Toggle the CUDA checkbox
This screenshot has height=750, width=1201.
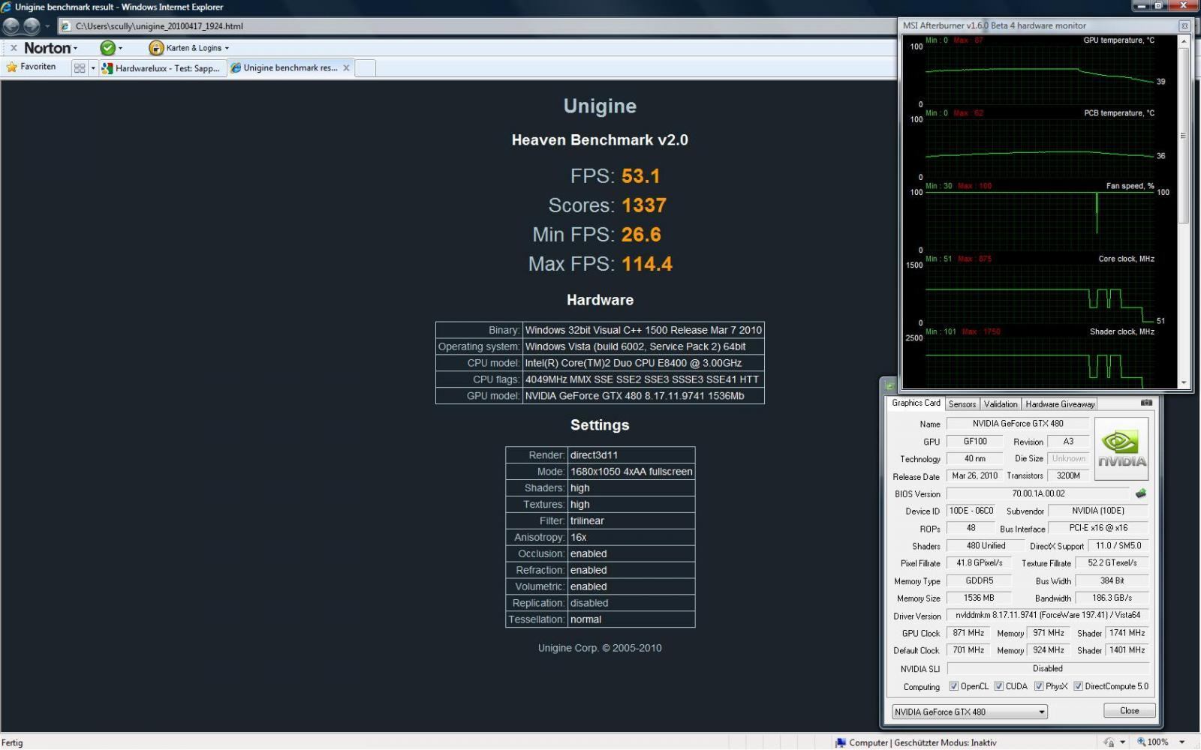click(x=999, y=686)
